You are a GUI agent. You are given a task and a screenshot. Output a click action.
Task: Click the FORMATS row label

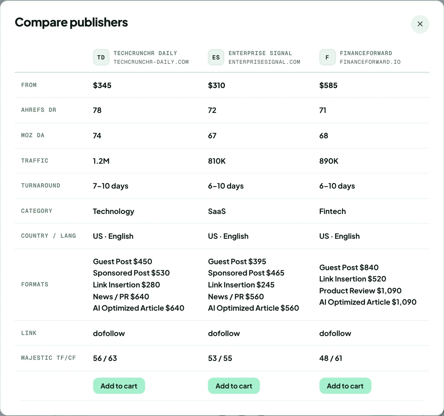(35, 284)
